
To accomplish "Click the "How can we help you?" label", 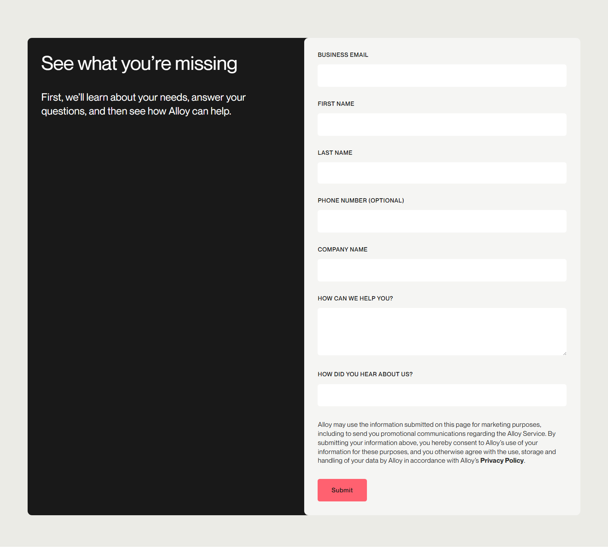I will pos(355,298).
